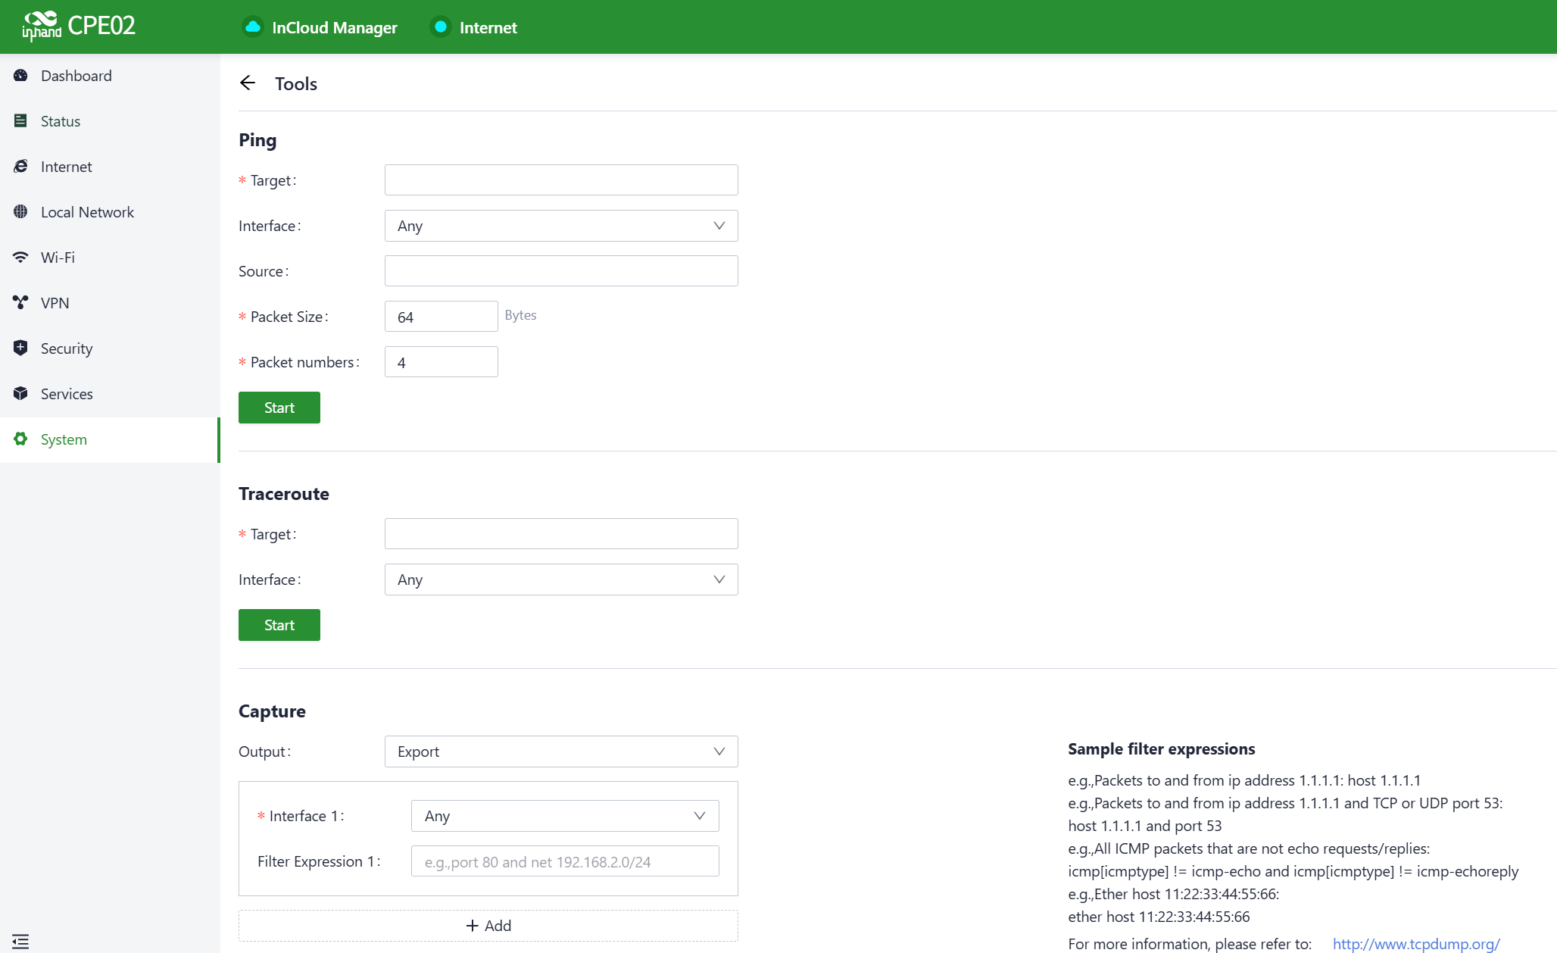Open the Ping Interface dropdown
The image size is (1557, 953).
(560, 226)
